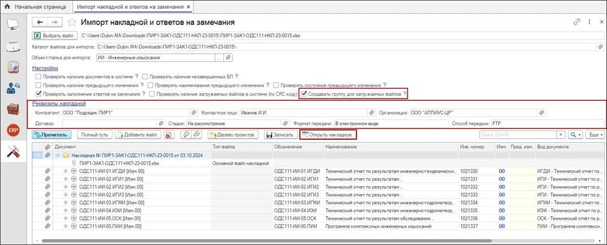Screen dimensions: 607x245
Task: Open the tools section with hammer and wrench icon
Action: [x=12, y=152]
